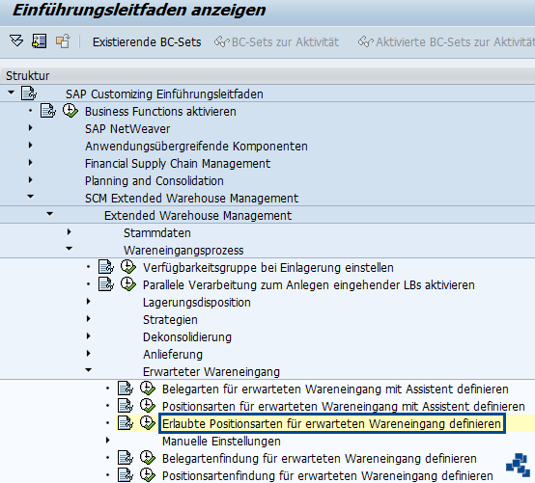535x483 pixels.
Task: Expand Planning and Consolidation node
Action: 30,180
